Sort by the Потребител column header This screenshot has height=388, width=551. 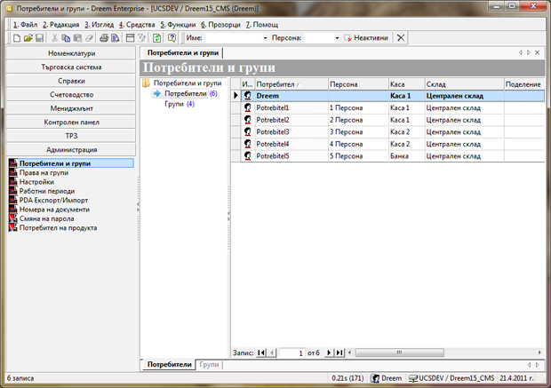pyautogui.click(x=291, y=84)
